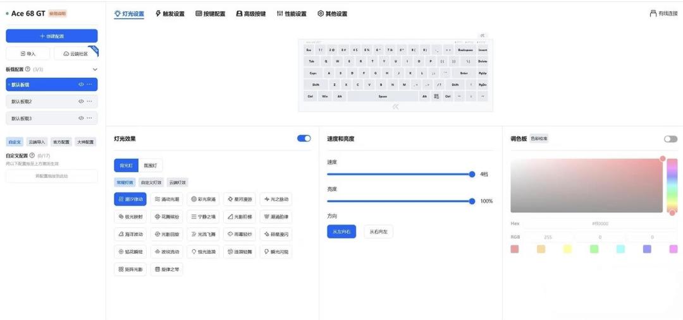This screenshot has width=683, height=320.
Task: Choose the 涟漪轻舞 effect
Action: point(240,252)
